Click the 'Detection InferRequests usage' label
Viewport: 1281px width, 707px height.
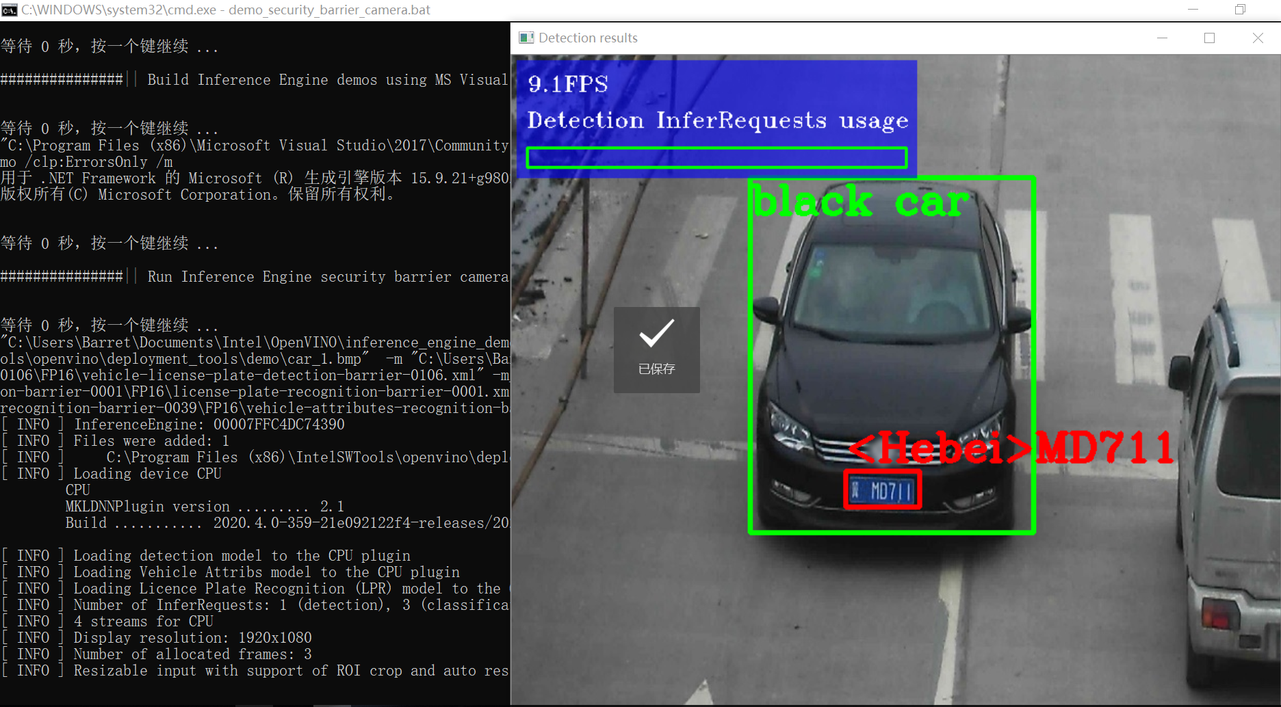(x=717, y=121)
